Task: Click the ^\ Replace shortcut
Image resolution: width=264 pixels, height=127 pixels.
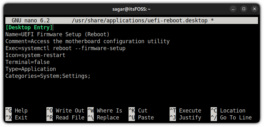Action: (x=103, y=118)
